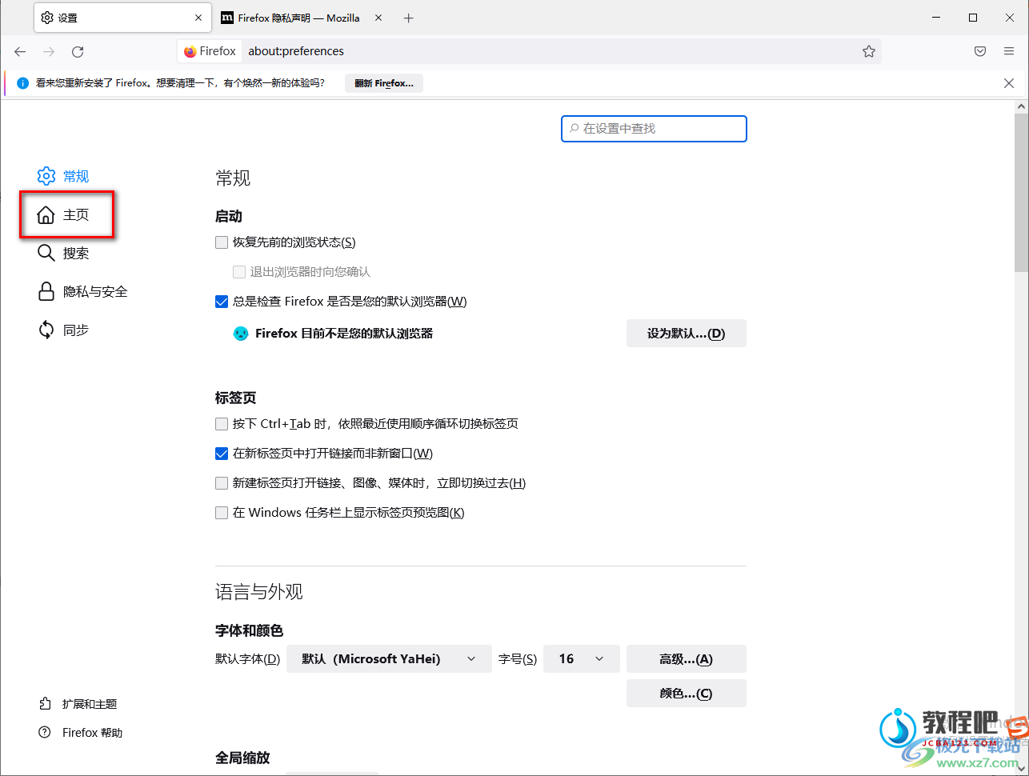Click the 在设置中查找 search field
This screenshot has width=1029, height=776.
click(655, 129)
